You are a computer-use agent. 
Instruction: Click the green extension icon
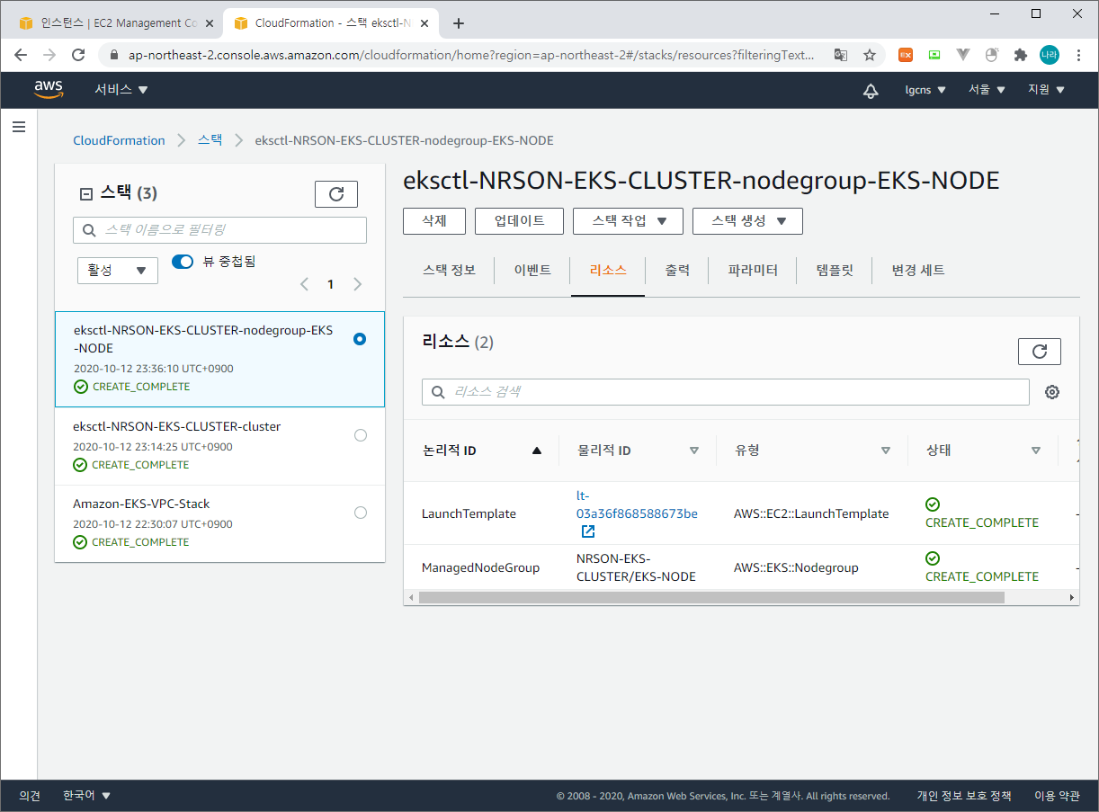coord(934,55)
